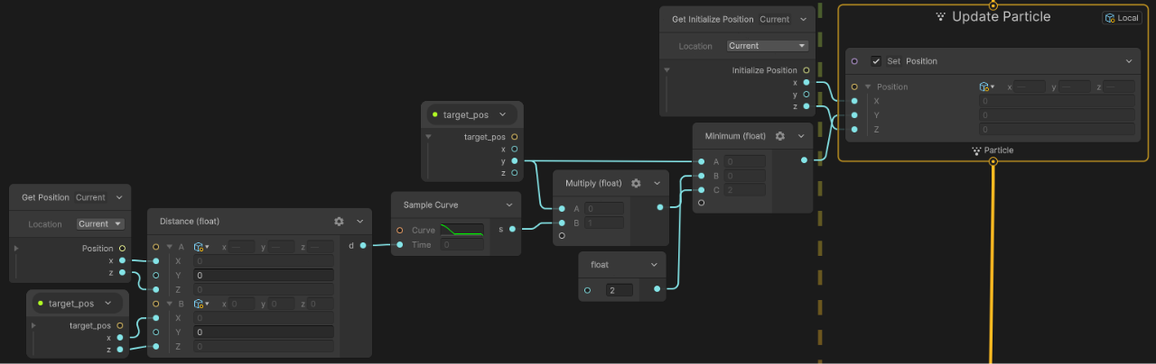This screenshot has height=364, width=1156.
Task: Open settings gear on Minimum (float) node
Action: [779, 136]
